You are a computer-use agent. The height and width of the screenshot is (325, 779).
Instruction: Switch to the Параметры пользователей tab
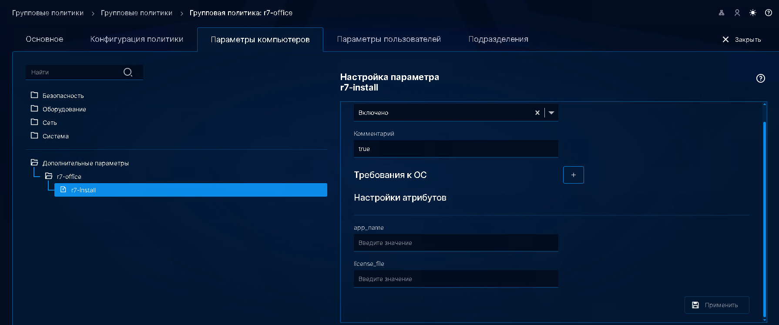pos(389,39)
